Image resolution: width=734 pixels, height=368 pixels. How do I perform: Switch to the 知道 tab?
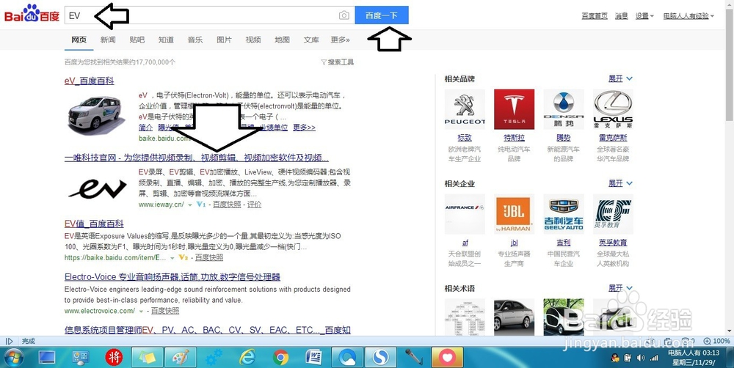click(166, 40)
